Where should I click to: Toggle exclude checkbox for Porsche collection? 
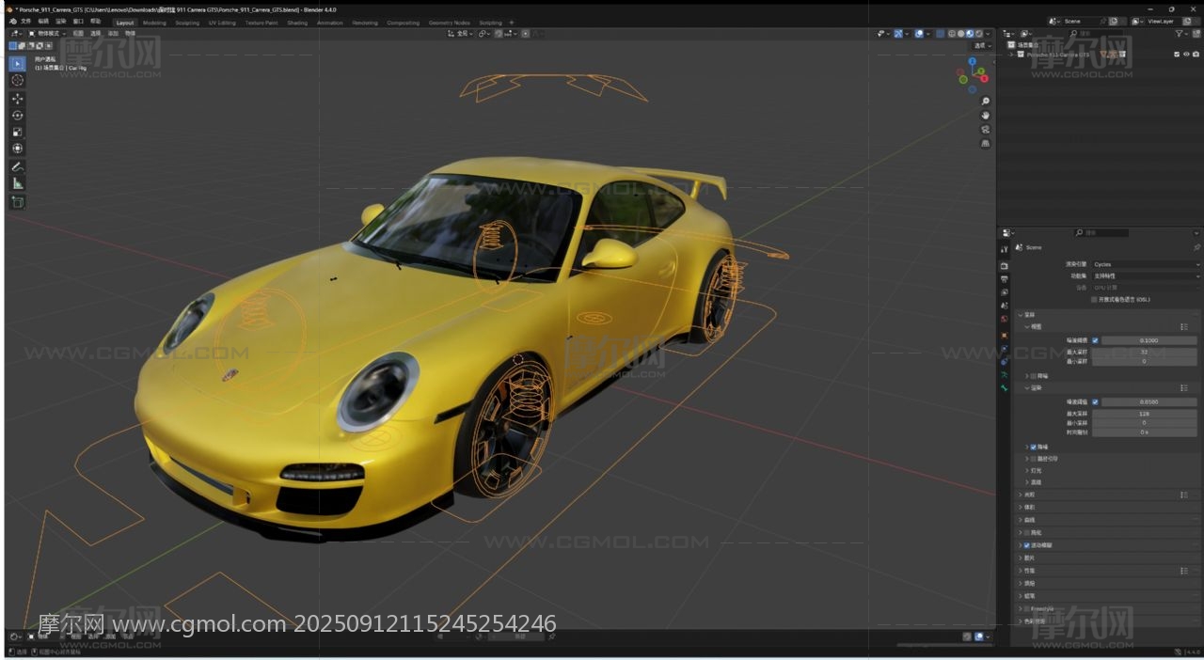click(1177, 55)
